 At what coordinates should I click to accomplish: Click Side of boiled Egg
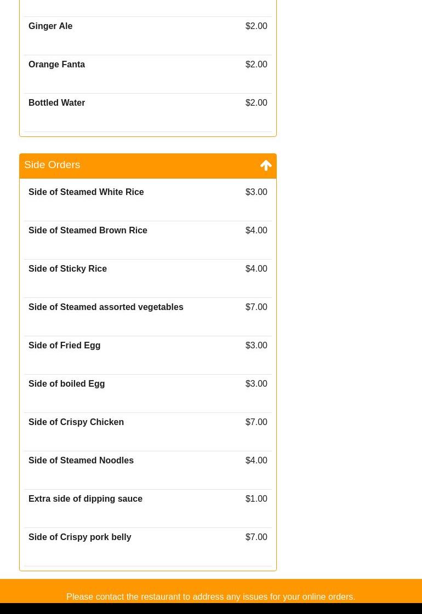[x=148, y=393]
